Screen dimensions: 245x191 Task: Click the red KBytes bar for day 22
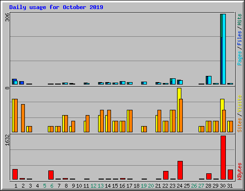(x=166, y=175)
